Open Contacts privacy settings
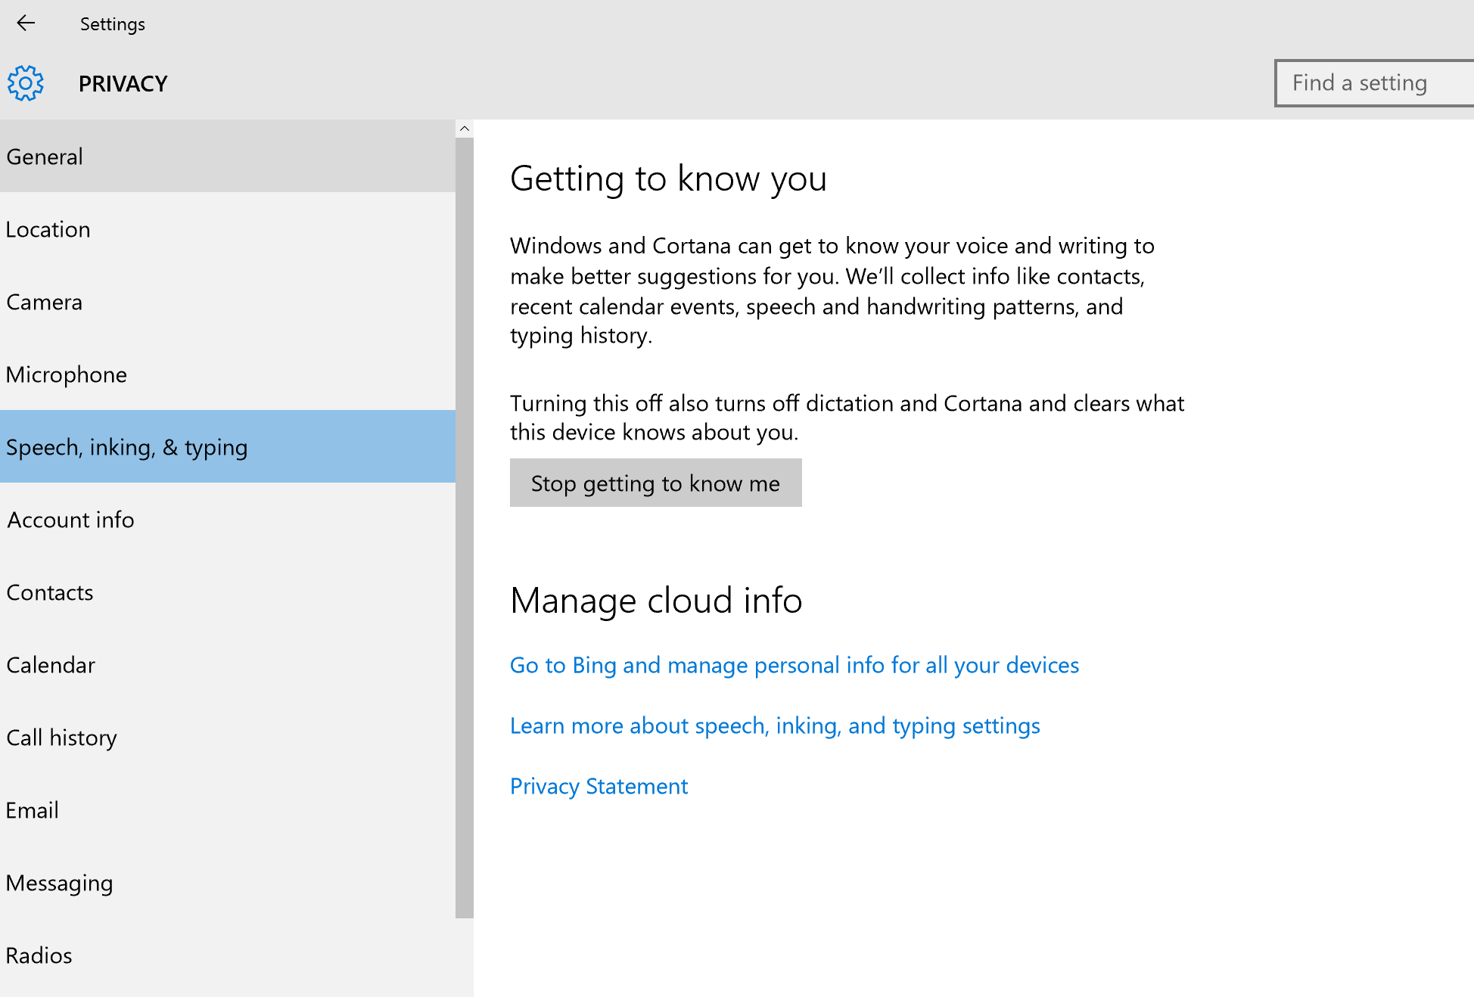The height and width of the screenshot is (997, 1474). point(228,592)
